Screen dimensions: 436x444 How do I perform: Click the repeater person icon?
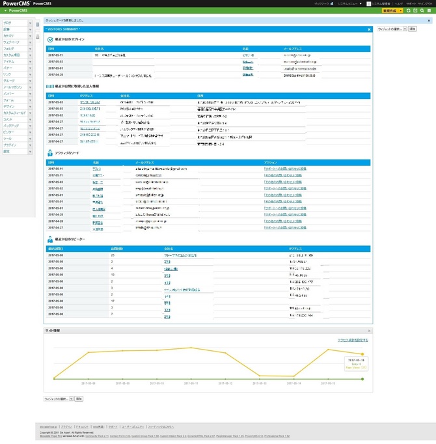click(50, 240)
